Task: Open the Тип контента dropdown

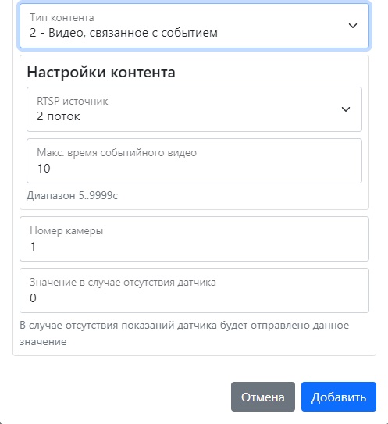Action: coord(194,26)
